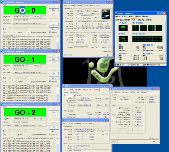The image size is (169, 152).
Task: Click the Duration field in GO-0 window
Action: tap(30, 20)
